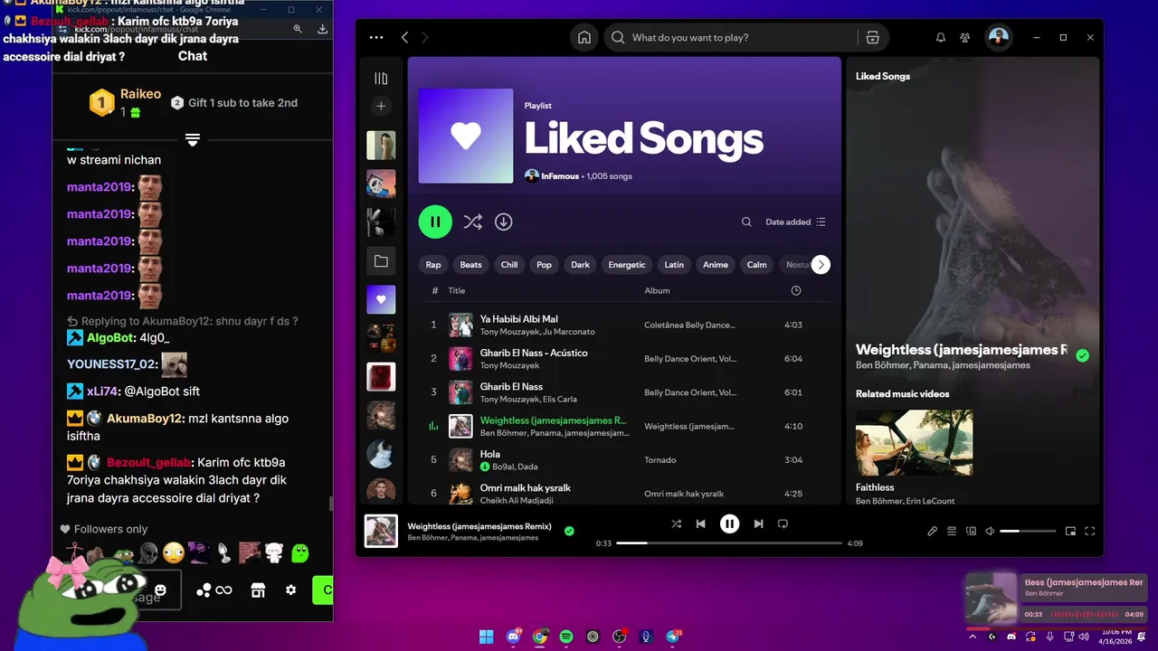Toggle liked checkmark in bottom player bar
The image size is (1158, 651).
tap(569, 531)
